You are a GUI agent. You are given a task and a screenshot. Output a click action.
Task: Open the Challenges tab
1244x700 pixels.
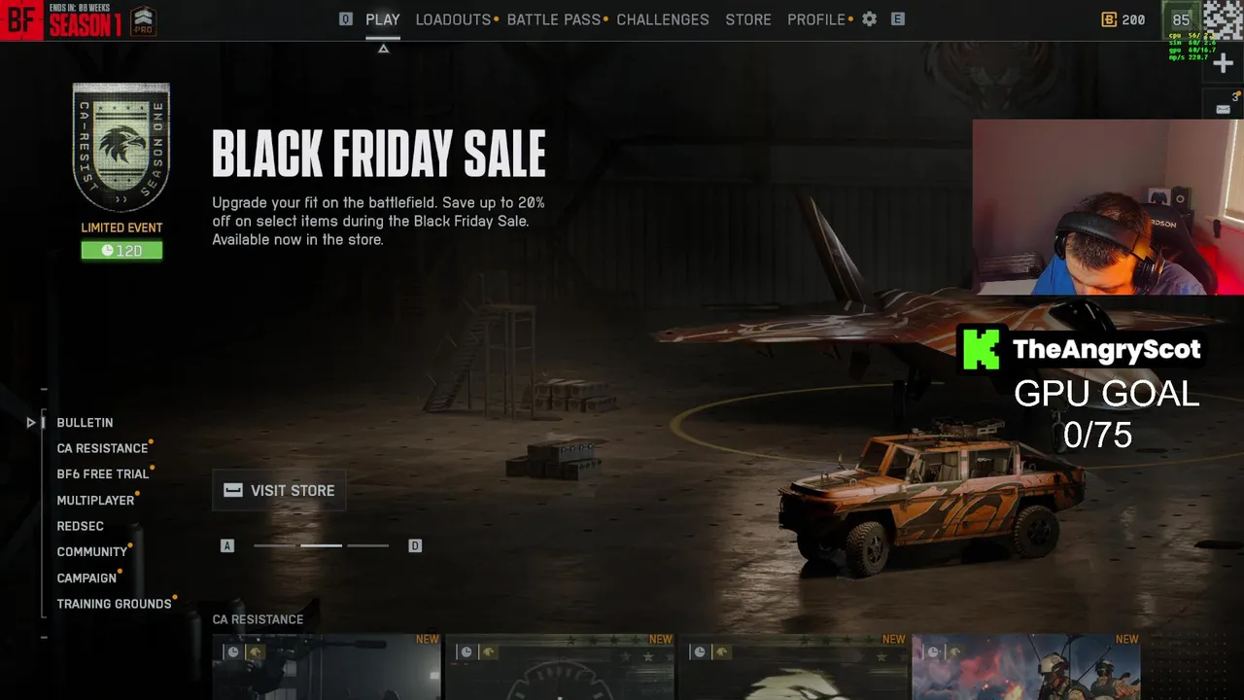pyautogui.click(x=663, y=19)
